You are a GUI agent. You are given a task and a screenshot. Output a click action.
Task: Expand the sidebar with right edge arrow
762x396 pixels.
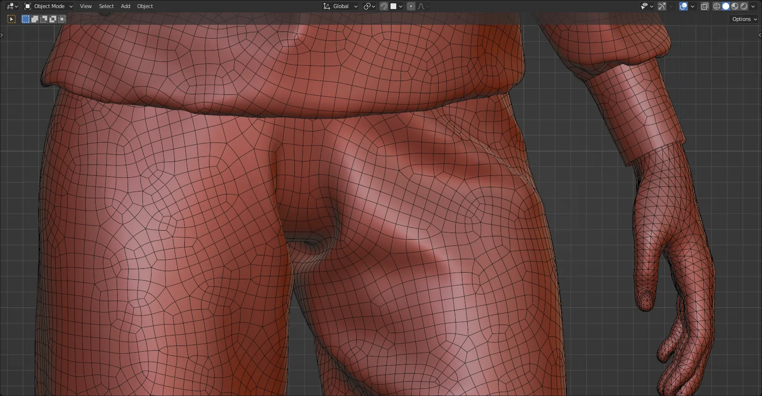[760, 35]
